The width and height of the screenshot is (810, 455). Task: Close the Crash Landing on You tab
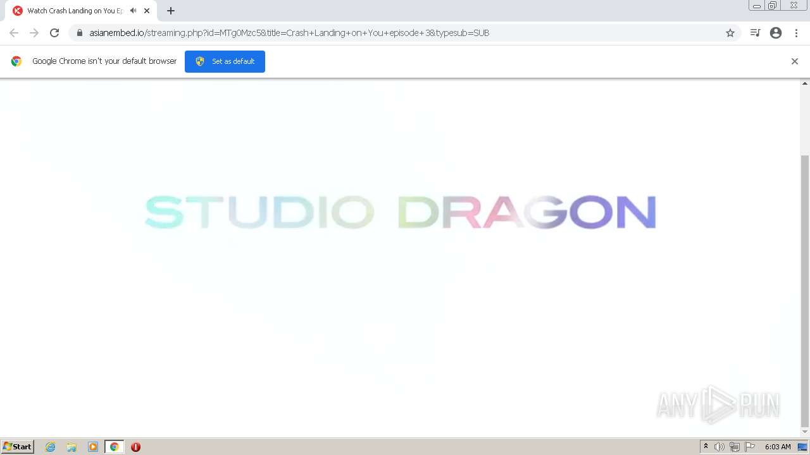(147, 11)
